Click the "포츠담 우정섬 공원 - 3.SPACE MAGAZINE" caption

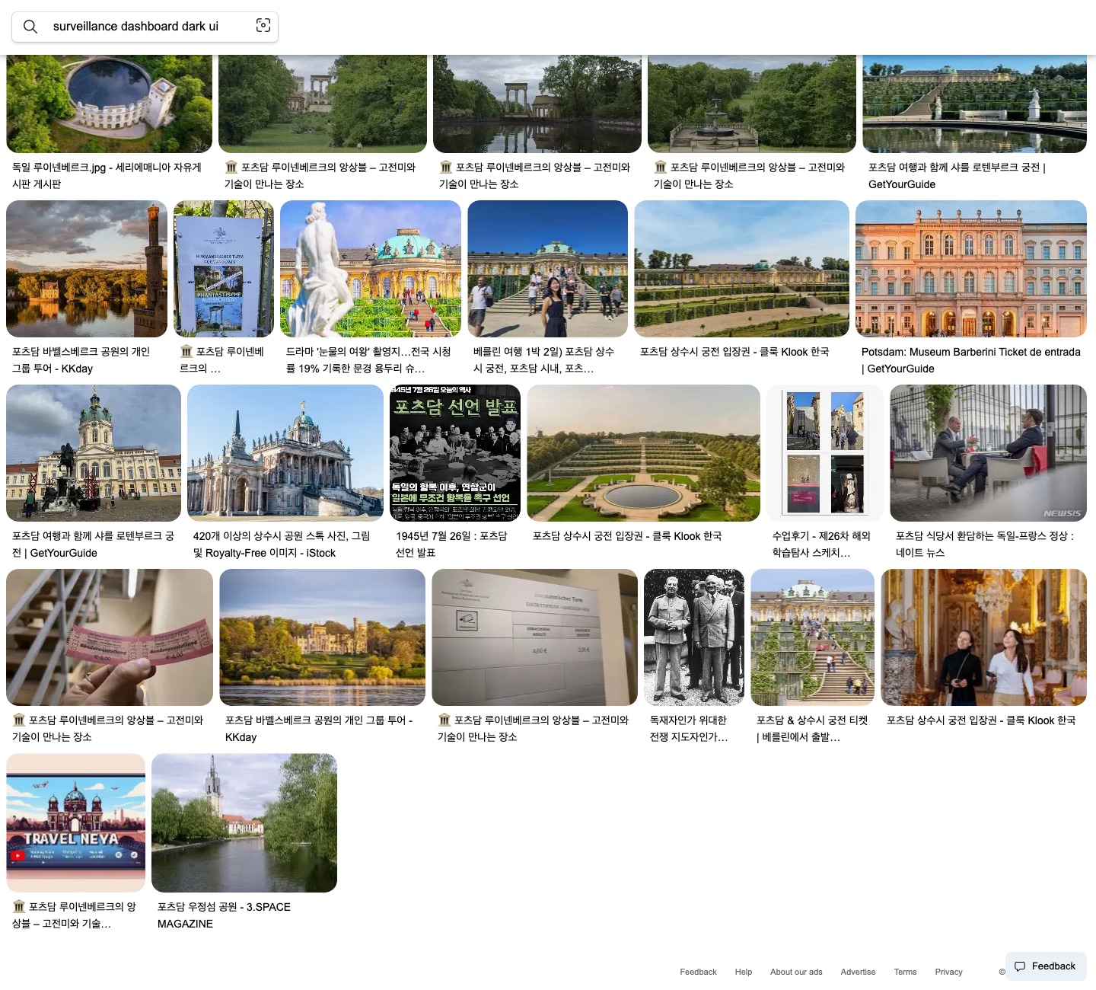(x=224, y=915)
